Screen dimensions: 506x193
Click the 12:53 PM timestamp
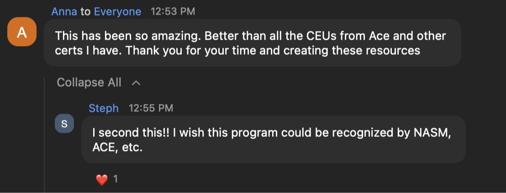point(173,11)
